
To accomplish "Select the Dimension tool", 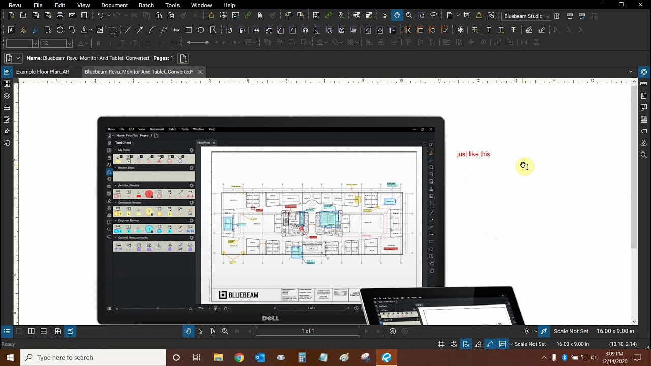I will click(x=176, y=30).
